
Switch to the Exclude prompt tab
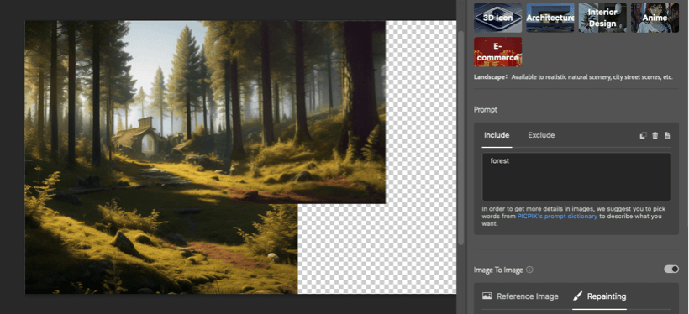click(x=541, y=135)
